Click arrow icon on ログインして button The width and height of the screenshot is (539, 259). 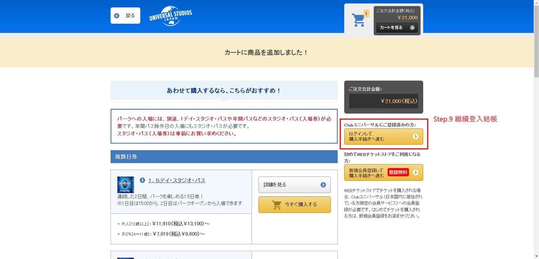(416, 136)
